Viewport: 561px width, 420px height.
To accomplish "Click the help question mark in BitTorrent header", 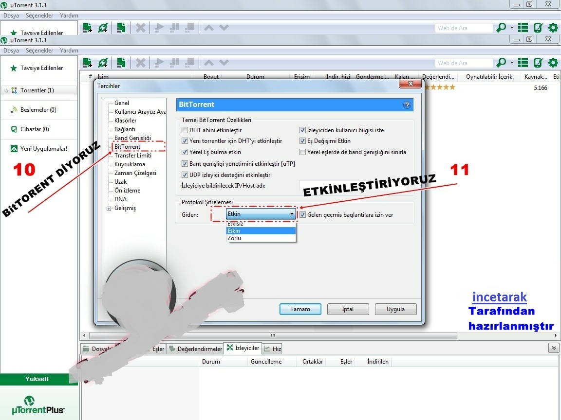I will 407,105.
